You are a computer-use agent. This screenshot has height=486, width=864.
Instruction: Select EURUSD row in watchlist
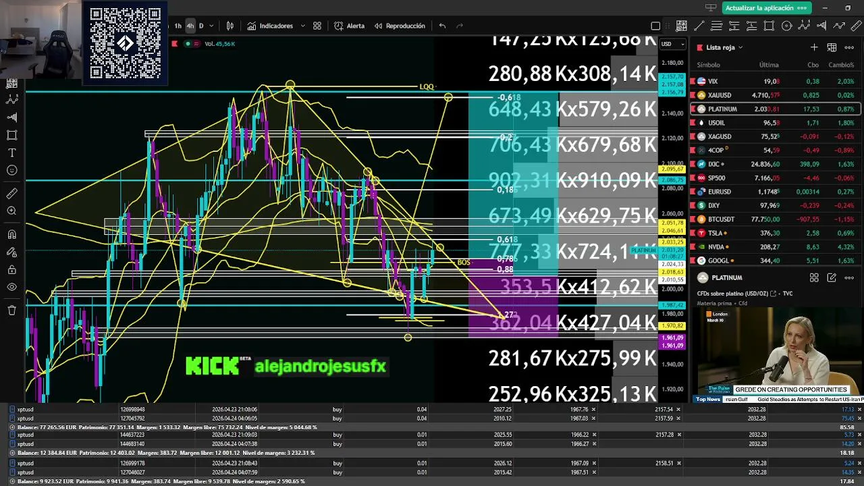point(775,192)
